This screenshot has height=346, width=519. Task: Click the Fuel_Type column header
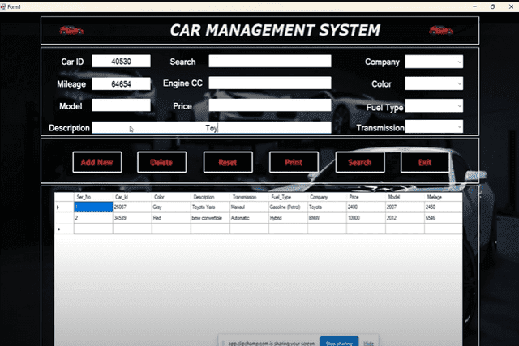[288, 197]
